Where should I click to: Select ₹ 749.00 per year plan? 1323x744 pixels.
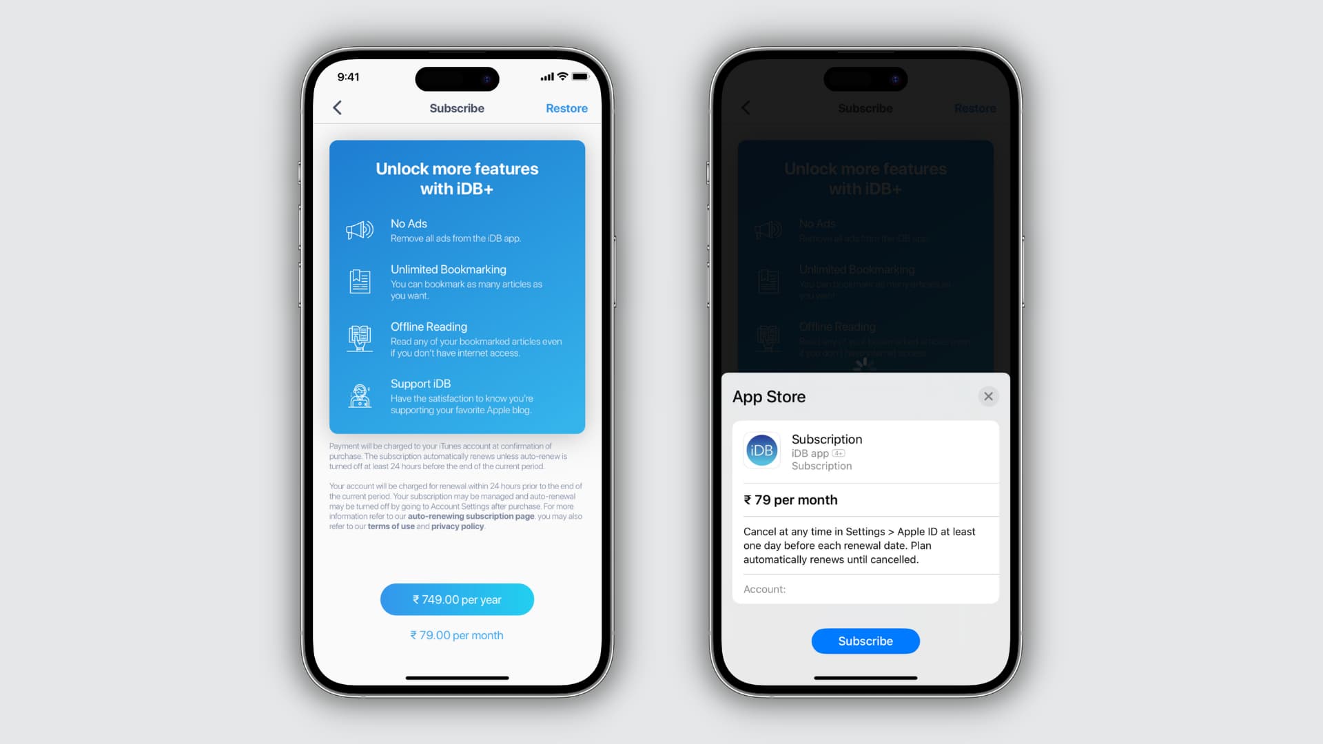coord(456,599)
